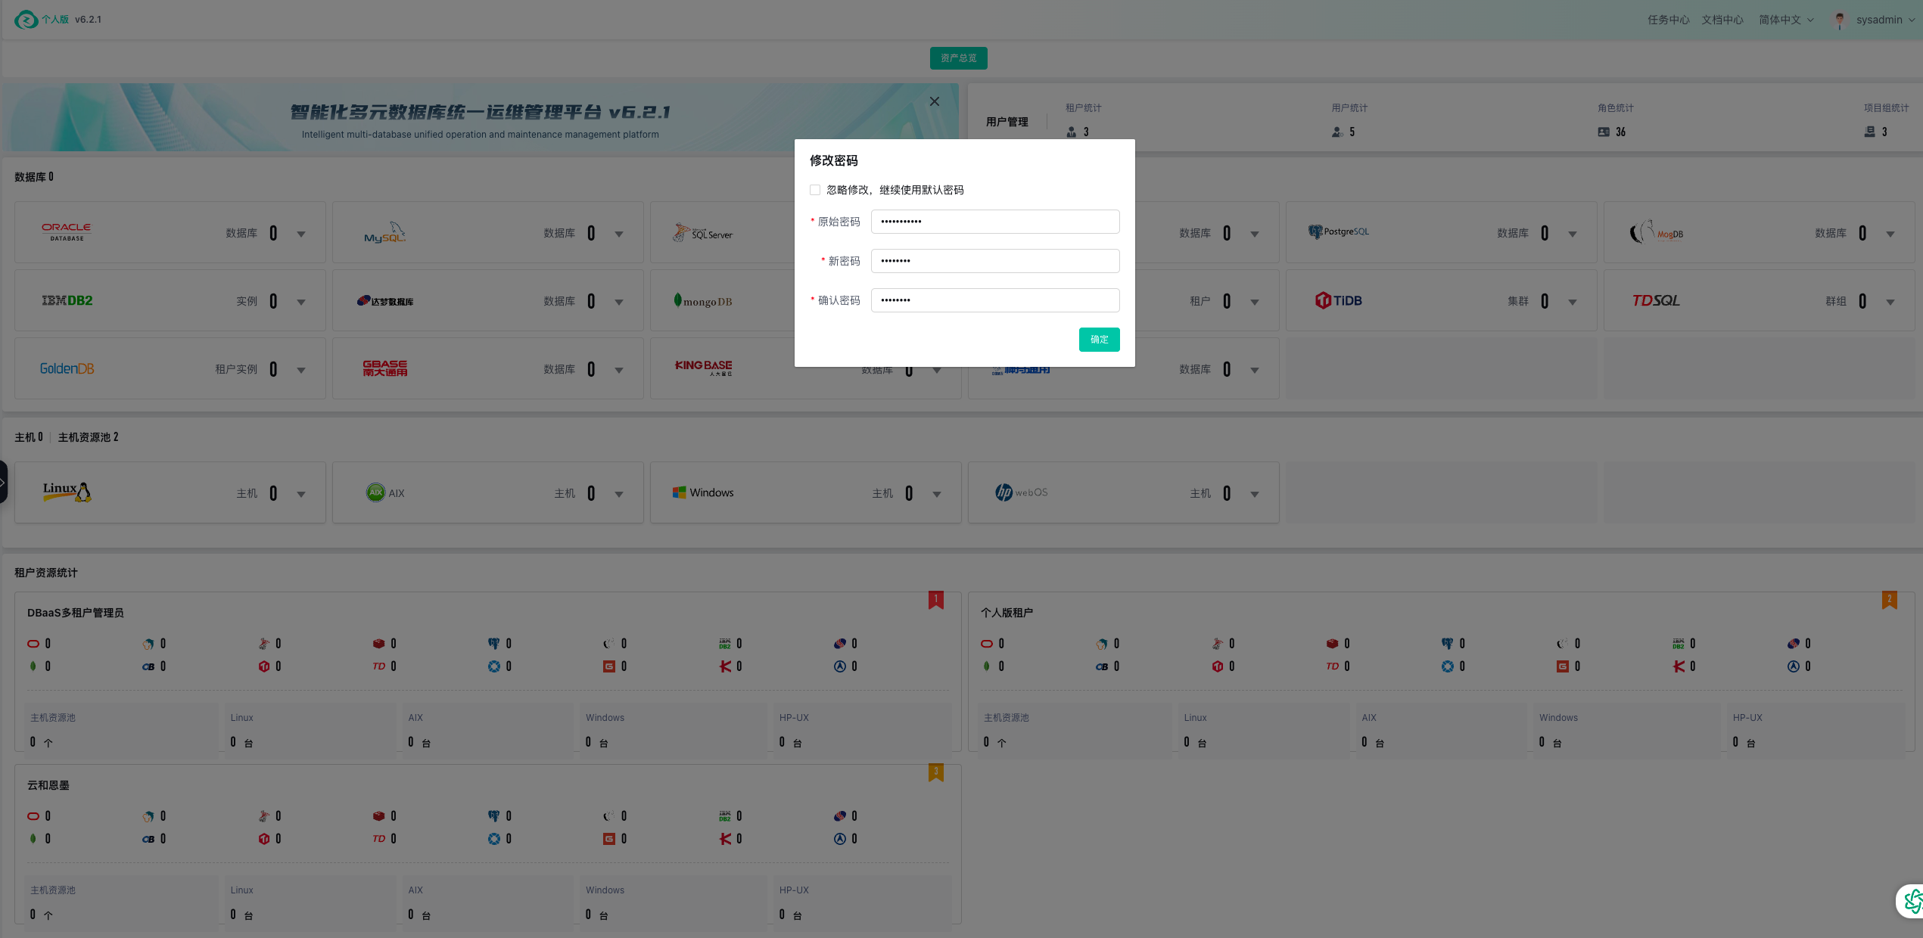Click the TiDB logo icon
The image size is (1923, 938).
point(1323,300)
